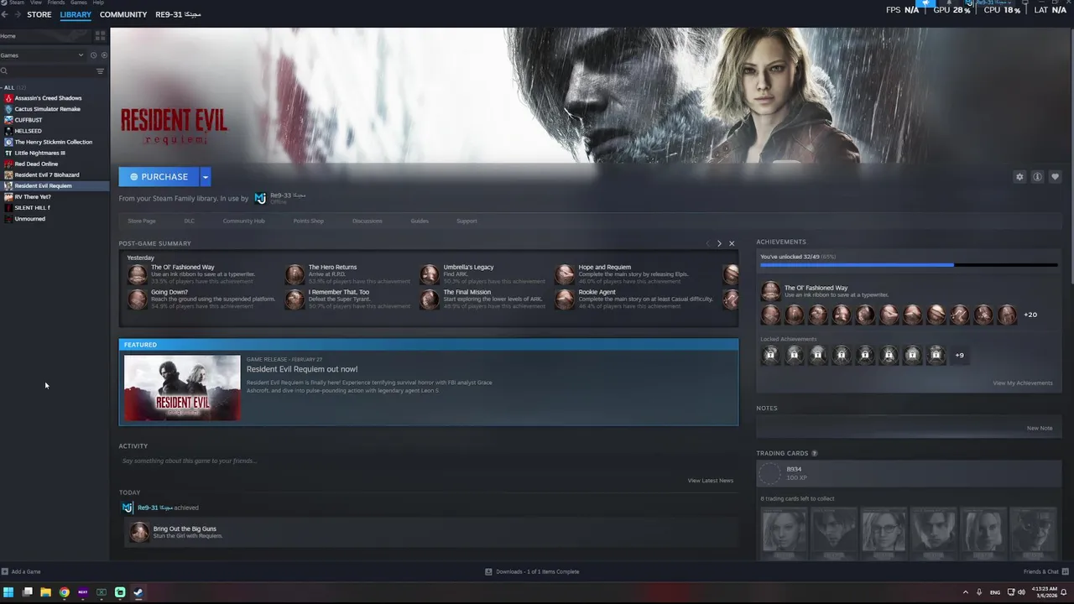Open the Steam menu
Viewport: 1074px width, 604px height.
point(16,3)
